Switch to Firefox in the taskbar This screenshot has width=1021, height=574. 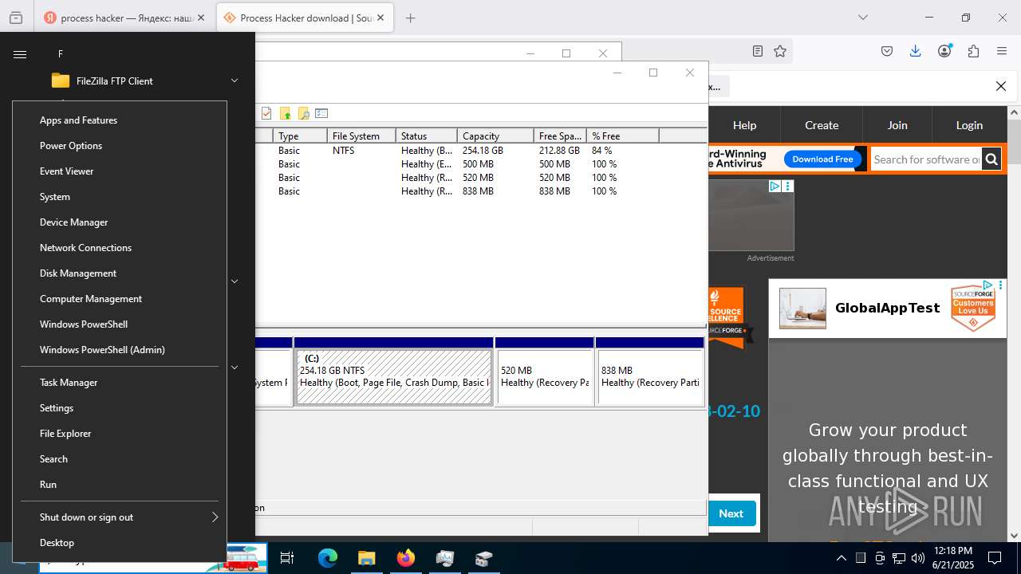coord(405,558)
